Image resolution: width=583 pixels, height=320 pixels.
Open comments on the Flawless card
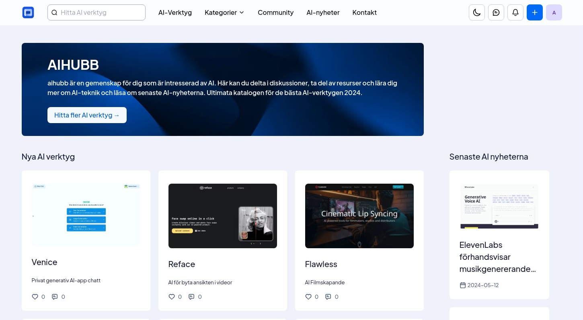[x=328, y=297]
